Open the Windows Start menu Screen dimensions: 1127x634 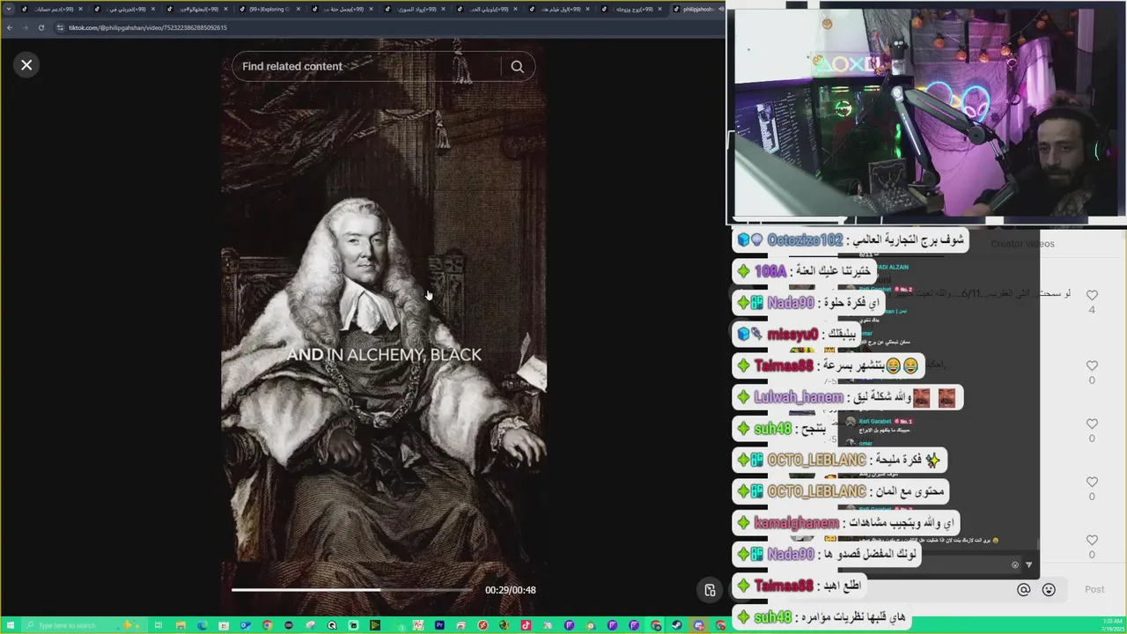[10, 625]
